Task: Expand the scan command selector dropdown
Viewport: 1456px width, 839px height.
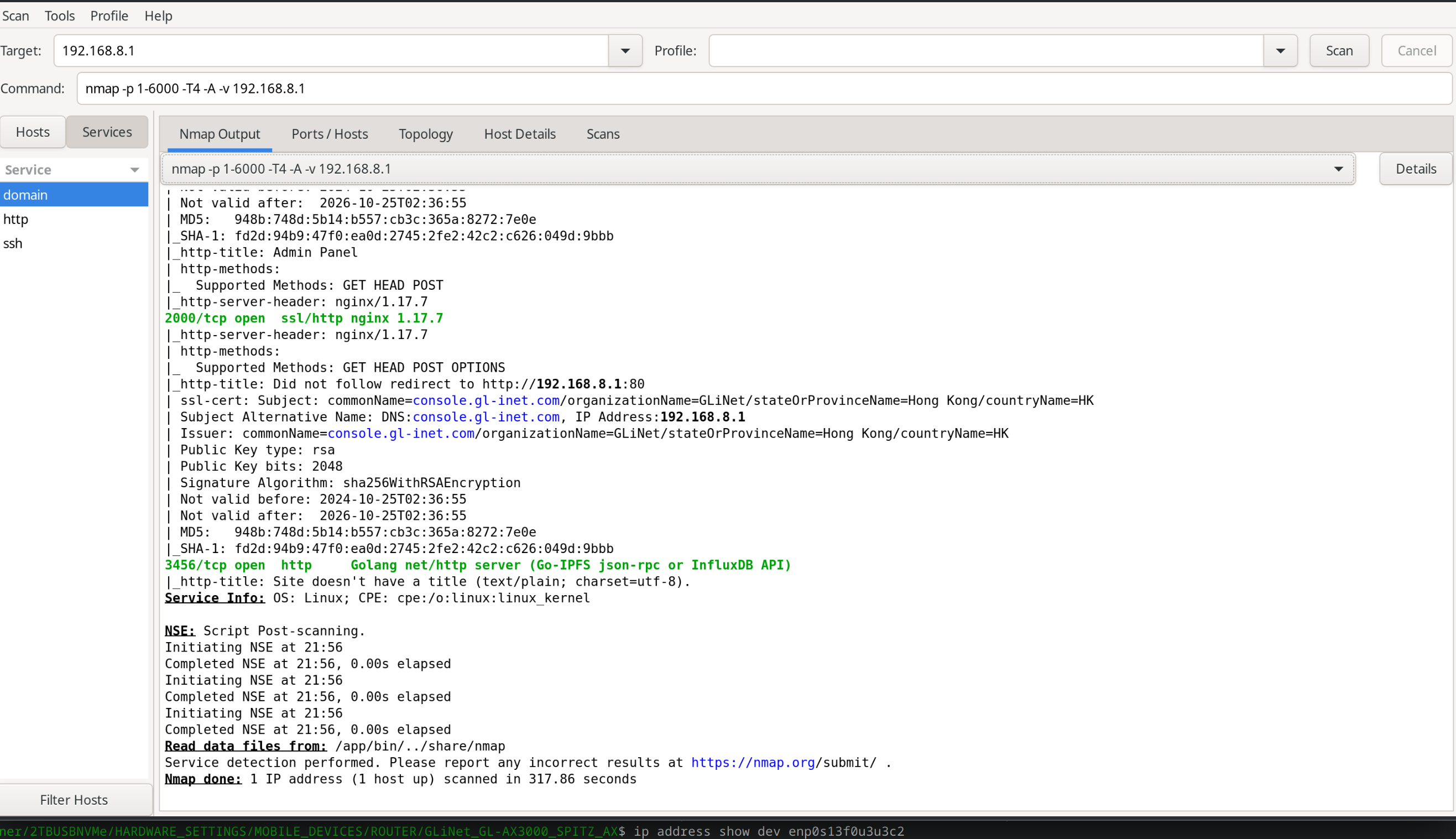Action: [x=1338, y=169]
